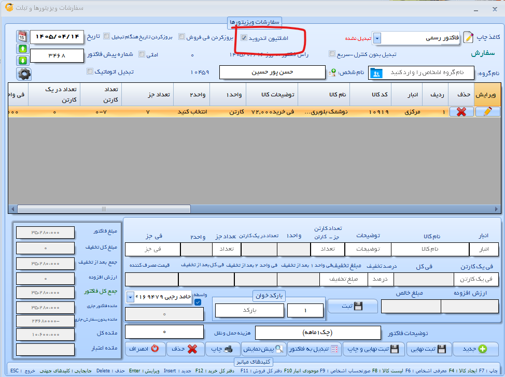Screen dimensions: 505x377
Task: Click the نام گروه group input field
Action: click(x=421, y=72)
